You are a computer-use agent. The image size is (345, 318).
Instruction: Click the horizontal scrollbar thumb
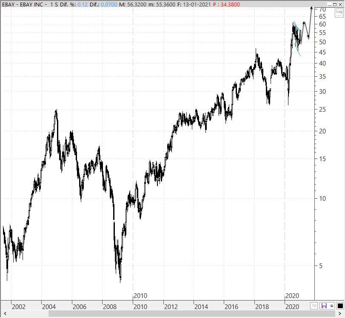click(192, 314)
